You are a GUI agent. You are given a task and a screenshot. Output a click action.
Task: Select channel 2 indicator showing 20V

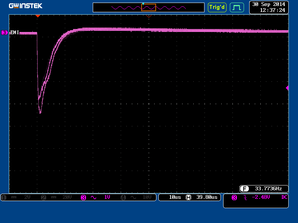tap(56, 197)
